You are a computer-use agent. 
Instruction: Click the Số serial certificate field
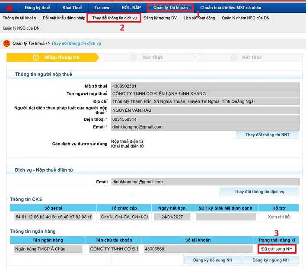click(x=53, y=217)
